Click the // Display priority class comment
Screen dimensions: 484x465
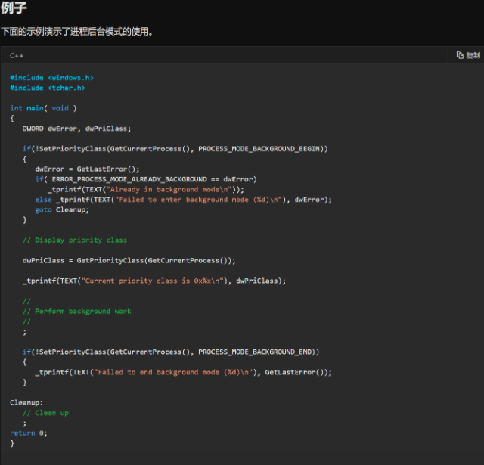tap(75, 240)
